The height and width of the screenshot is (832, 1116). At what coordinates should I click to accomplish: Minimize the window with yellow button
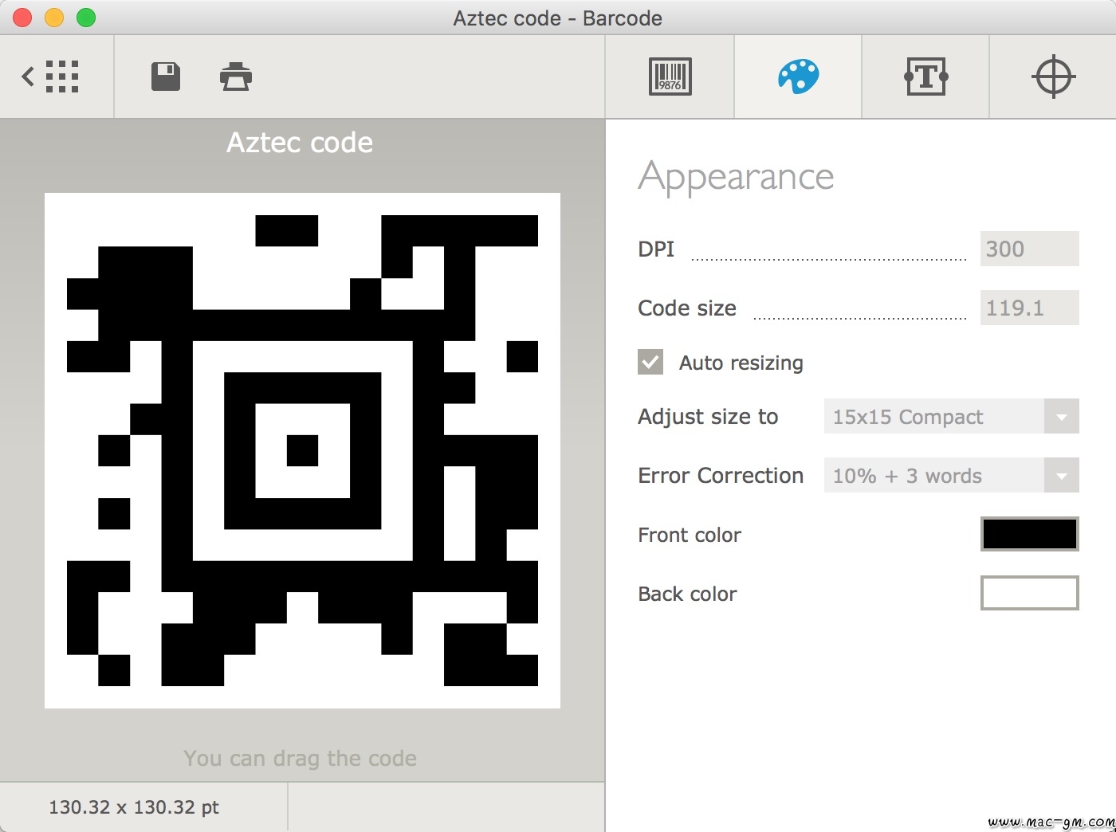tap(54, 18)
